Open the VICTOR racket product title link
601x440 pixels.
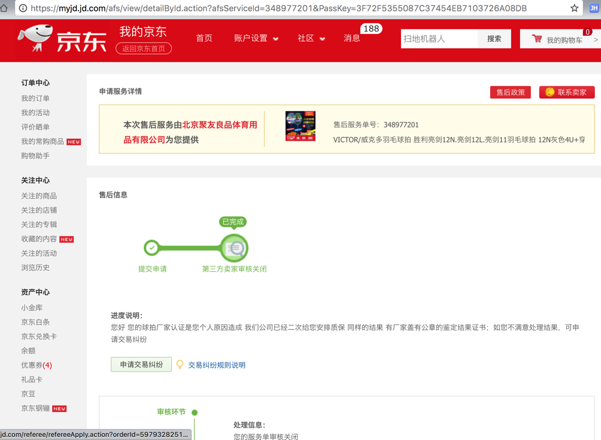(459, 140)
